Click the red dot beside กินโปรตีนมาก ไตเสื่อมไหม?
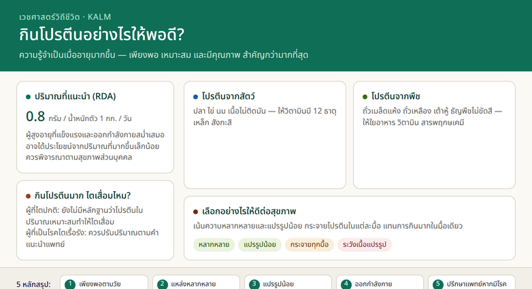This screenshot has height=289, width=532. 28,197
